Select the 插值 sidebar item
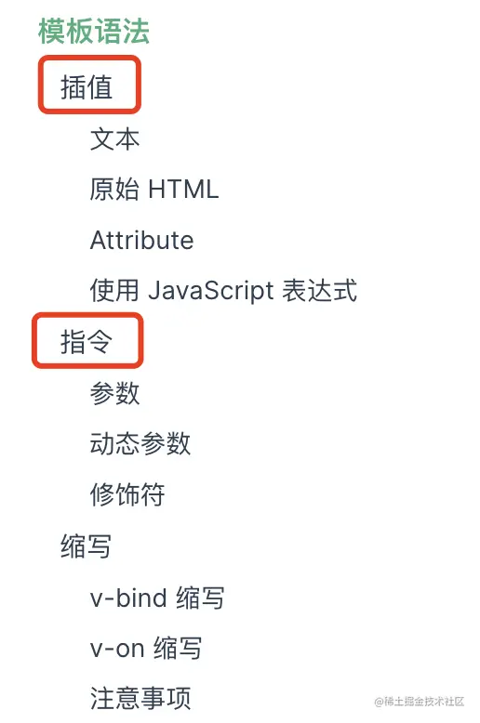The width and height of the screenshot is (480, 723). tap(87, 86)
